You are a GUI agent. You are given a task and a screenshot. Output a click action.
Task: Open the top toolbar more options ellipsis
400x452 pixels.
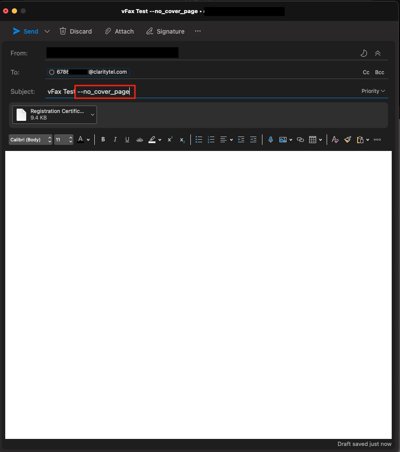click(198, 31)
